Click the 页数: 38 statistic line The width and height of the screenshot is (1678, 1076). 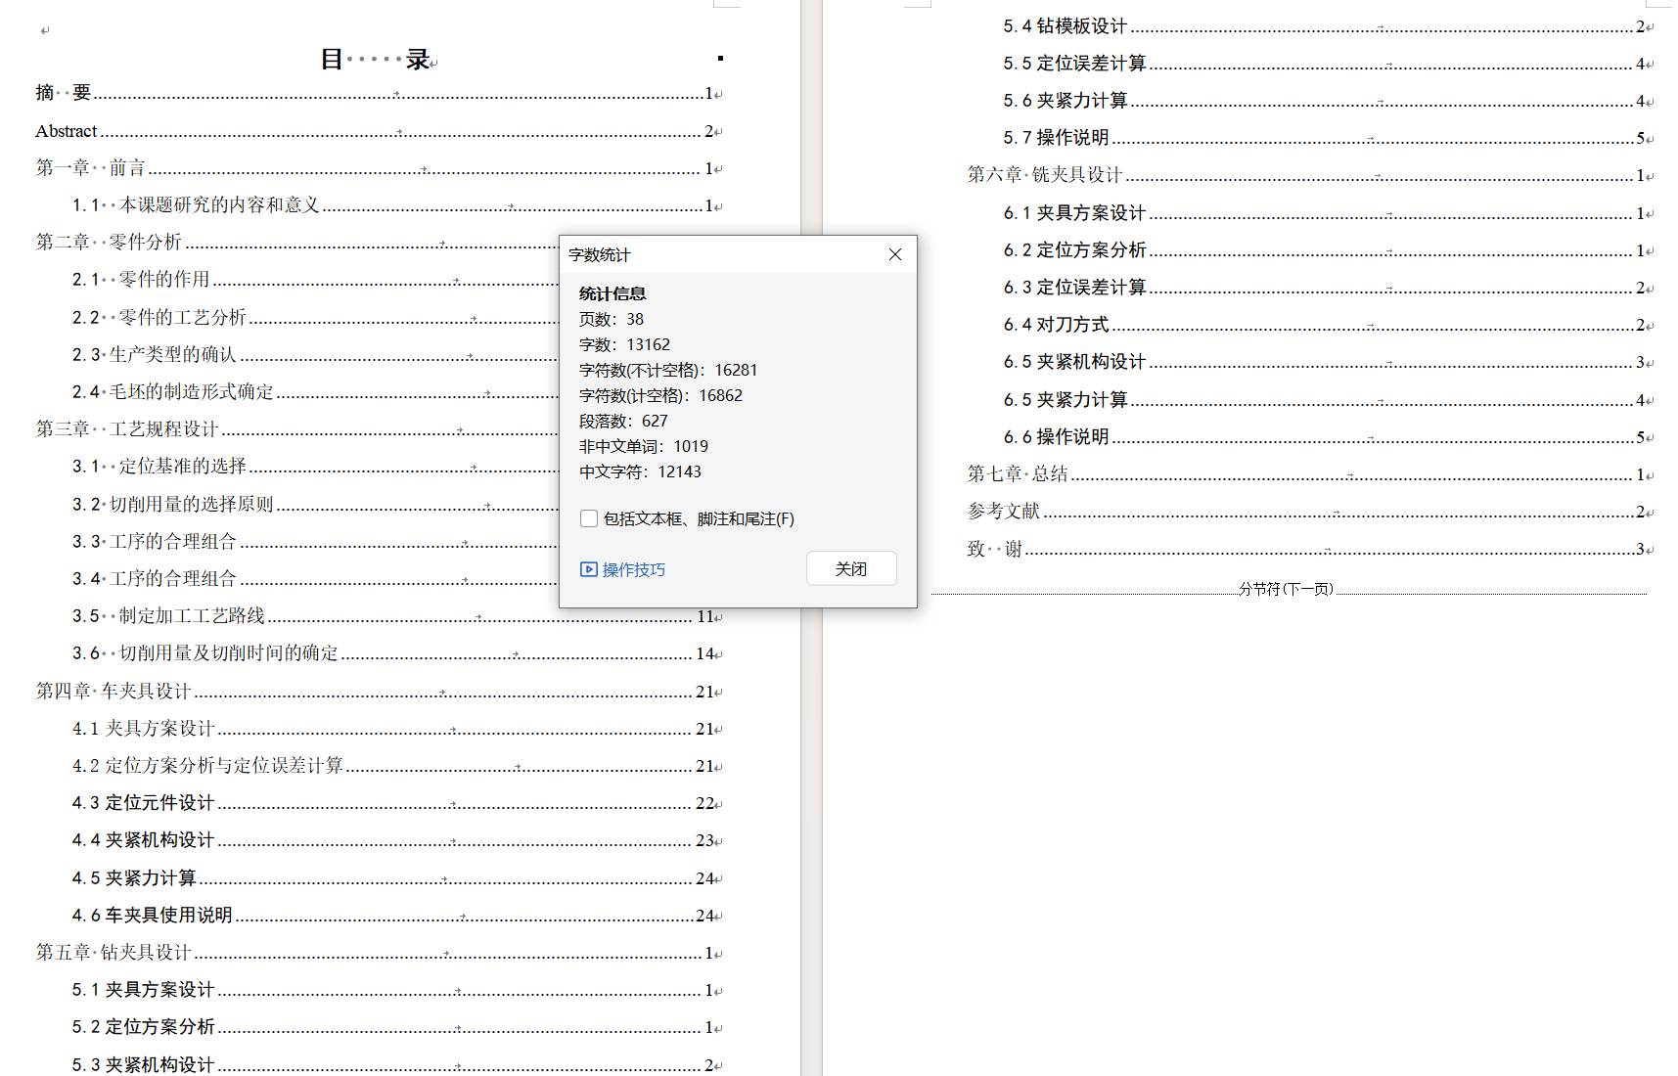[612, 319]
